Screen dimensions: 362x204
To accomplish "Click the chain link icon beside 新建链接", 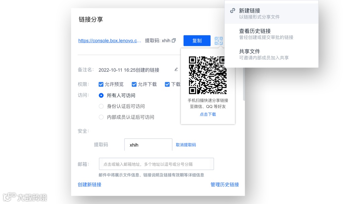I will pyautogui.click(x=233, y=11).
